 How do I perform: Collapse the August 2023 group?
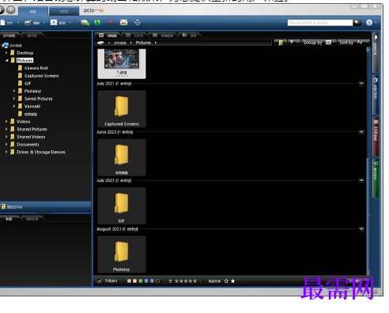click(361, 229)
